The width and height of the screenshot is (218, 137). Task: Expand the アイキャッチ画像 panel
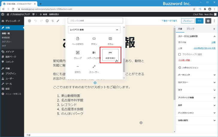197,98
